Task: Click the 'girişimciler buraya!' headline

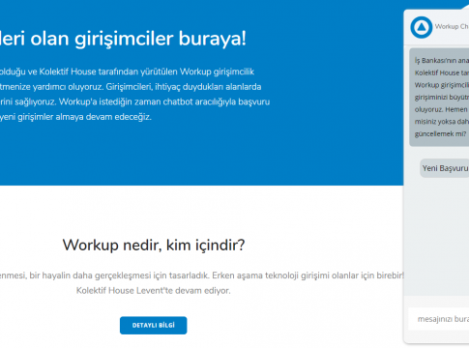Action: pyautogui.click(x=161, y=39)
